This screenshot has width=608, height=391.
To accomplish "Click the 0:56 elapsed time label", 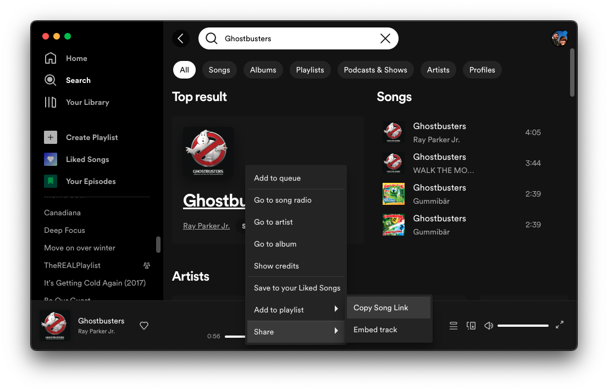I will [x=214, y=337].
